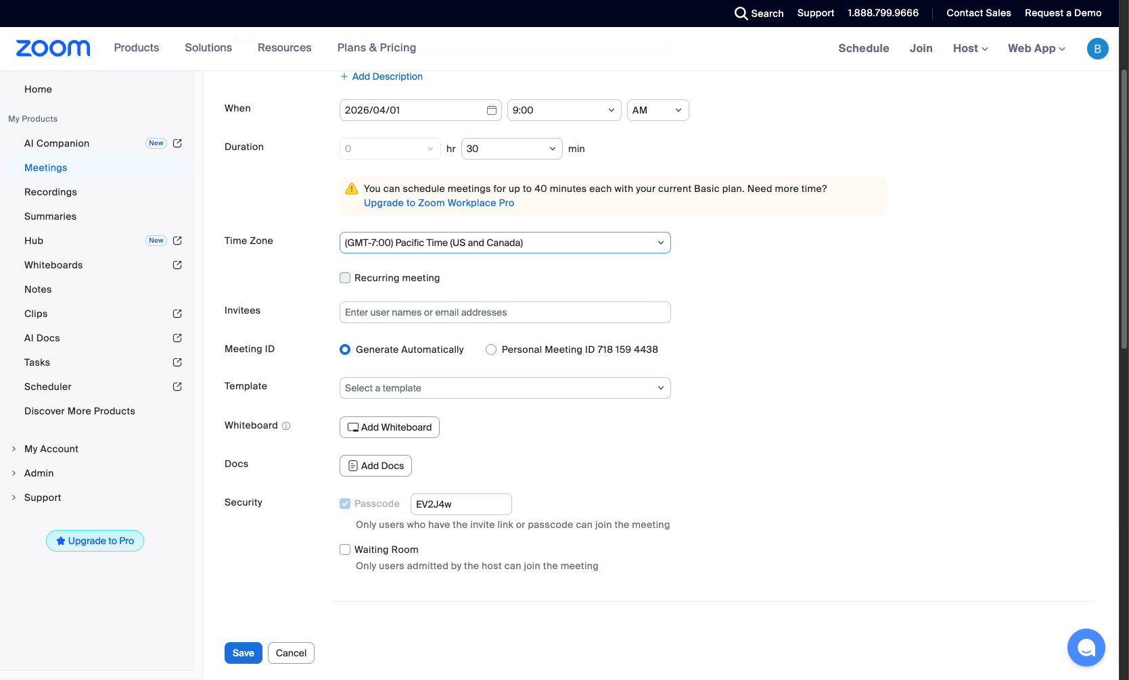Follow Upgrade to Zoom Workplace Pro link

(439, 203)
